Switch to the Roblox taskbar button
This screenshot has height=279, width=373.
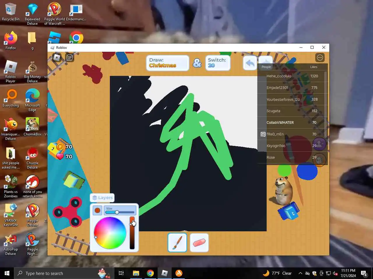pyautogui.click(x=165, y=273)
